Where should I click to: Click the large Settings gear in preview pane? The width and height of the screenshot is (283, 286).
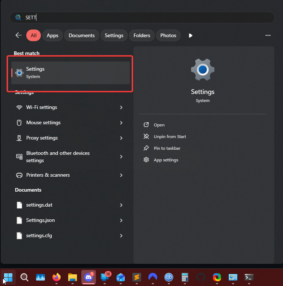pos(203,70)
